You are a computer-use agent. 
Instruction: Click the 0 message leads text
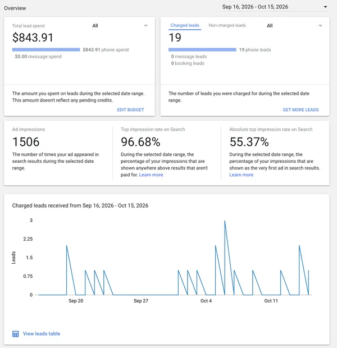point(189,57)
